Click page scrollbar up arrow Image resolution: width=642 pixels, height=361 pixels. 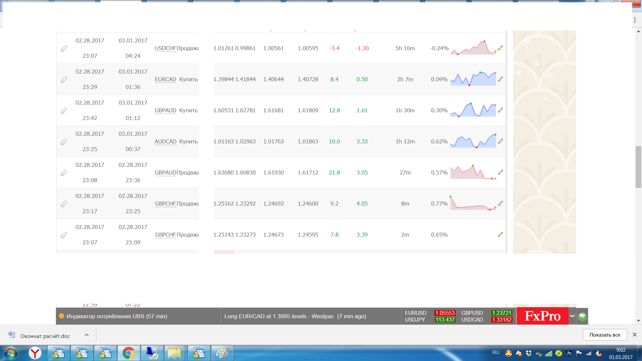coord(638,31)
